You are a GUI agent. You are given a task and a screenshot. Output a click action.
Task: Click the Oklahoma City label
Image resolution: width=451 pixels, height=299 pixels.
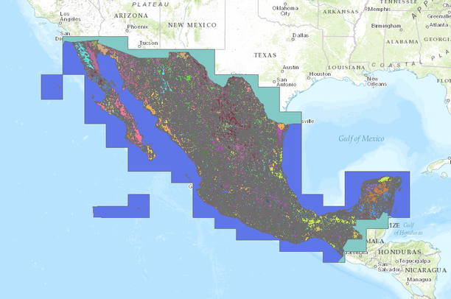tap(285, 11)
